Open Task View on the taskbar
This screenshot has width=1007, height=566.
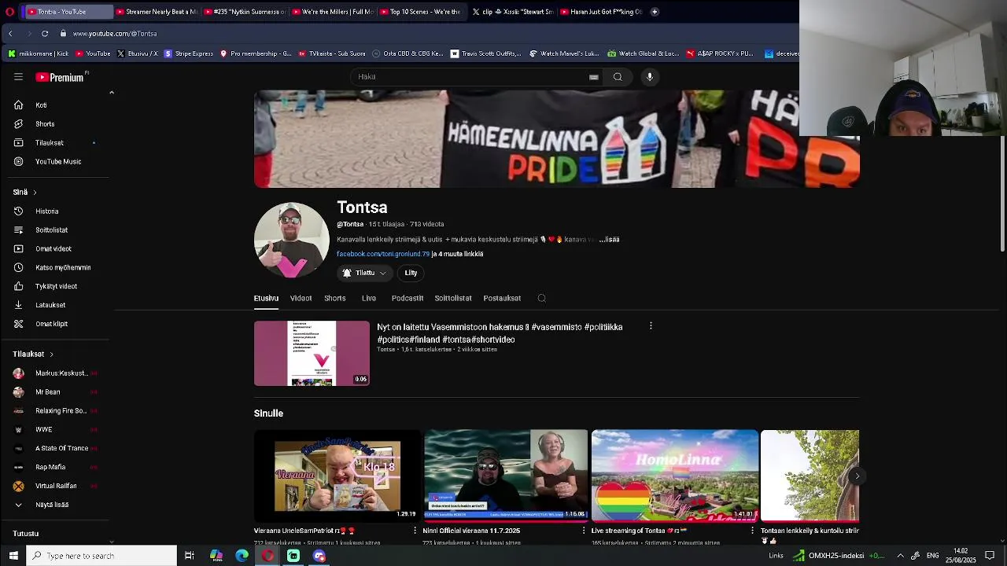pos(190,556)
